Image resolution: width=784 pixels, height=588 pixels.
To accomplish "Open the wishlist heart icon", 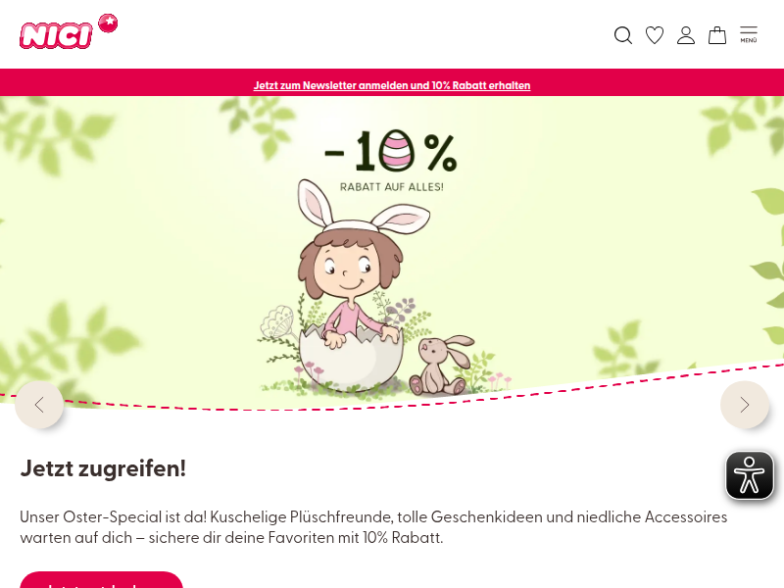I will 655,35.
